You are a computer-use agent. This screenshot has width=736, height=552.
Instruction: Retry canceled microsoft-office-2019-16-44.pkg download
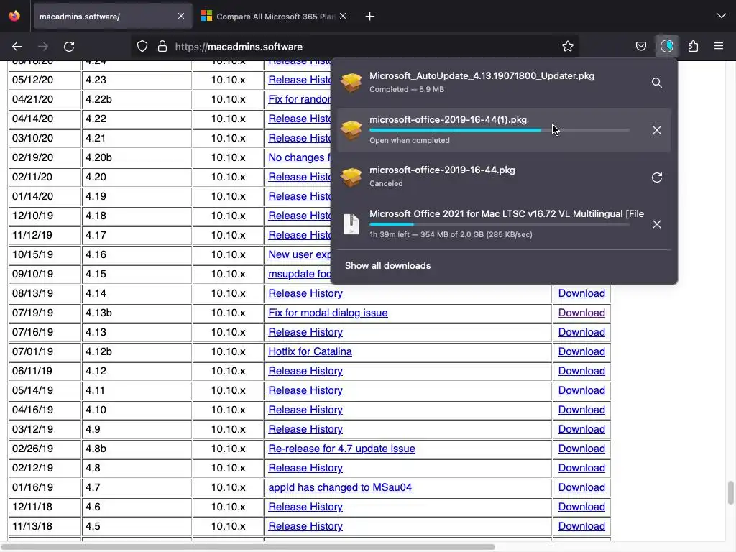tap(657, 178)
